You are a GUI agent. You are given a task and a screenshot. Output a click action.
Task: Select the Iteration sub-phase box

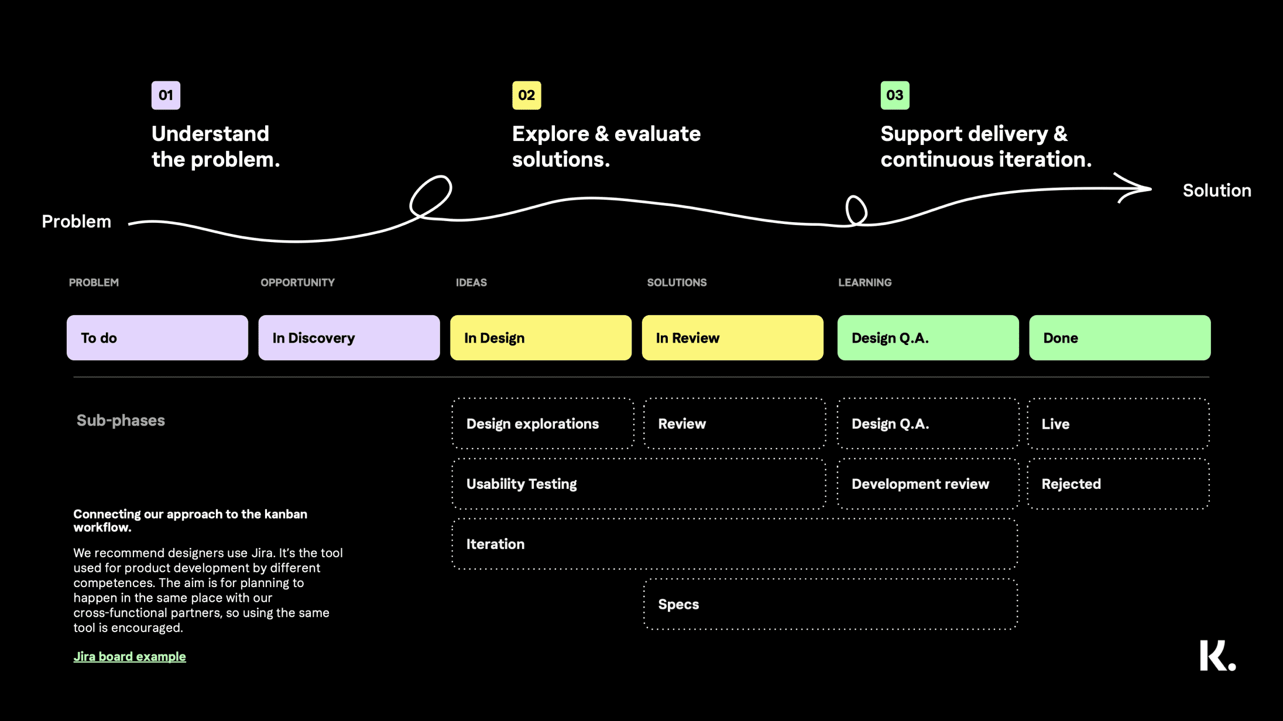pos(735,544)
